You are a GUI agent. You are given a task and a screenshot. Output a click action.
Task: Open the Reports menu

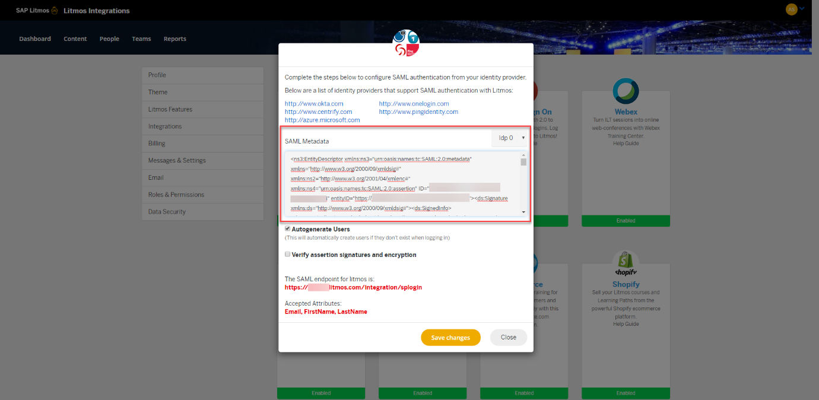click(175, 39)
